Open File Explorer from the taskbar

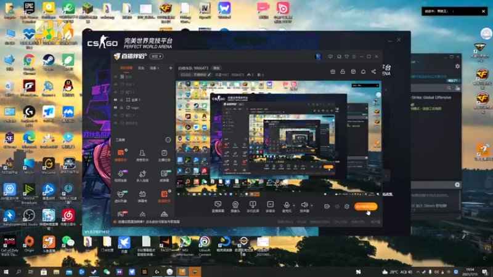(56, 271)
